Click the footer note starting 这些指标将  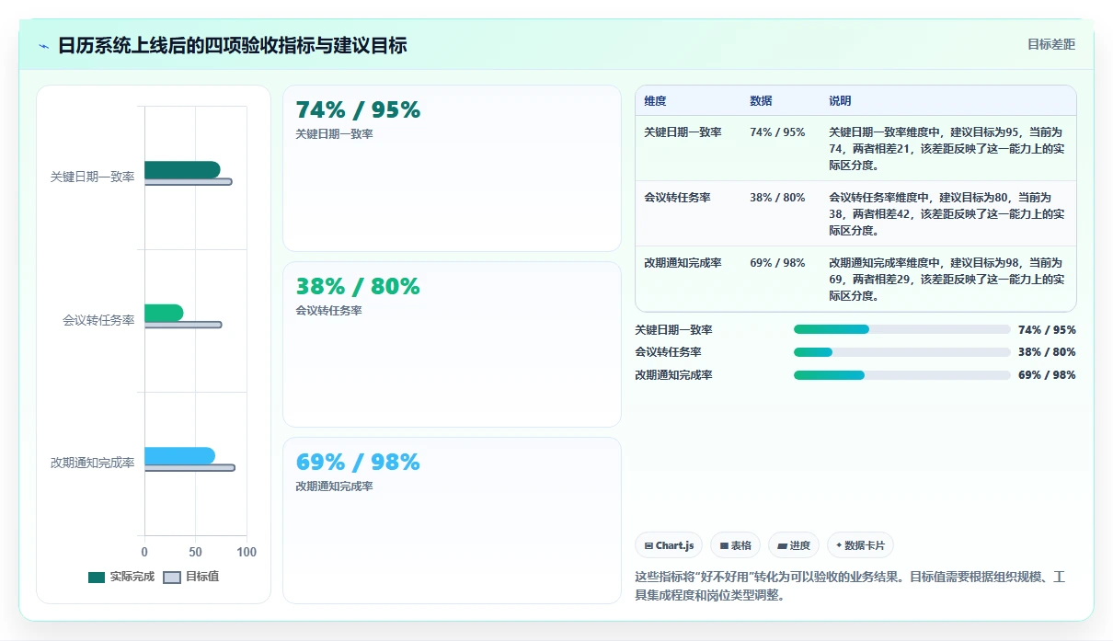point(851,586)
